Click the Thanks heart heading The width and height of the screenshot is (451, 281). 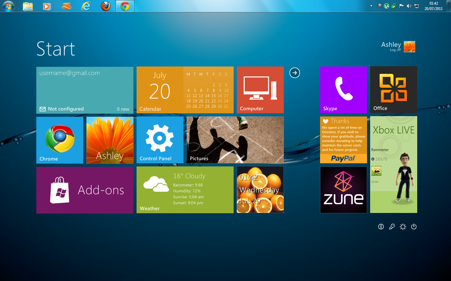pyautogui.click(x=336, y=121)
